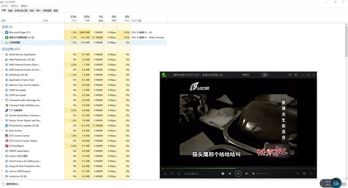Sort processes by 网络 column header

tap(111, 18)
